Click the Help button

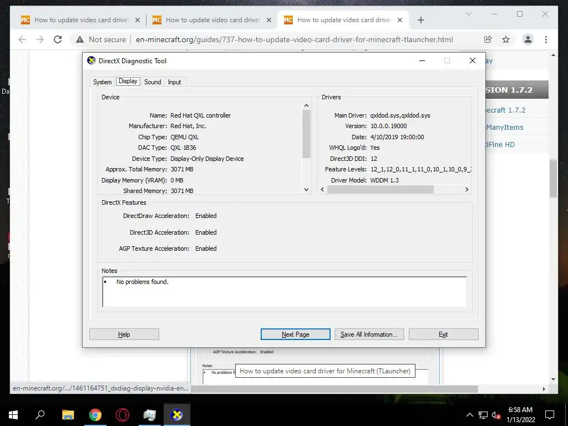coord(124,334)
